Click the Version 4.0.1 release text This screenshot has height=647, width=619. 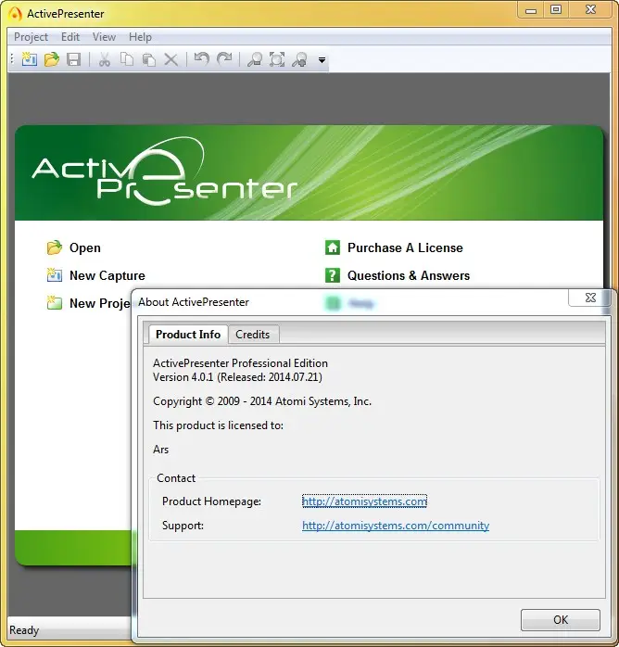(x=237, y=377)
